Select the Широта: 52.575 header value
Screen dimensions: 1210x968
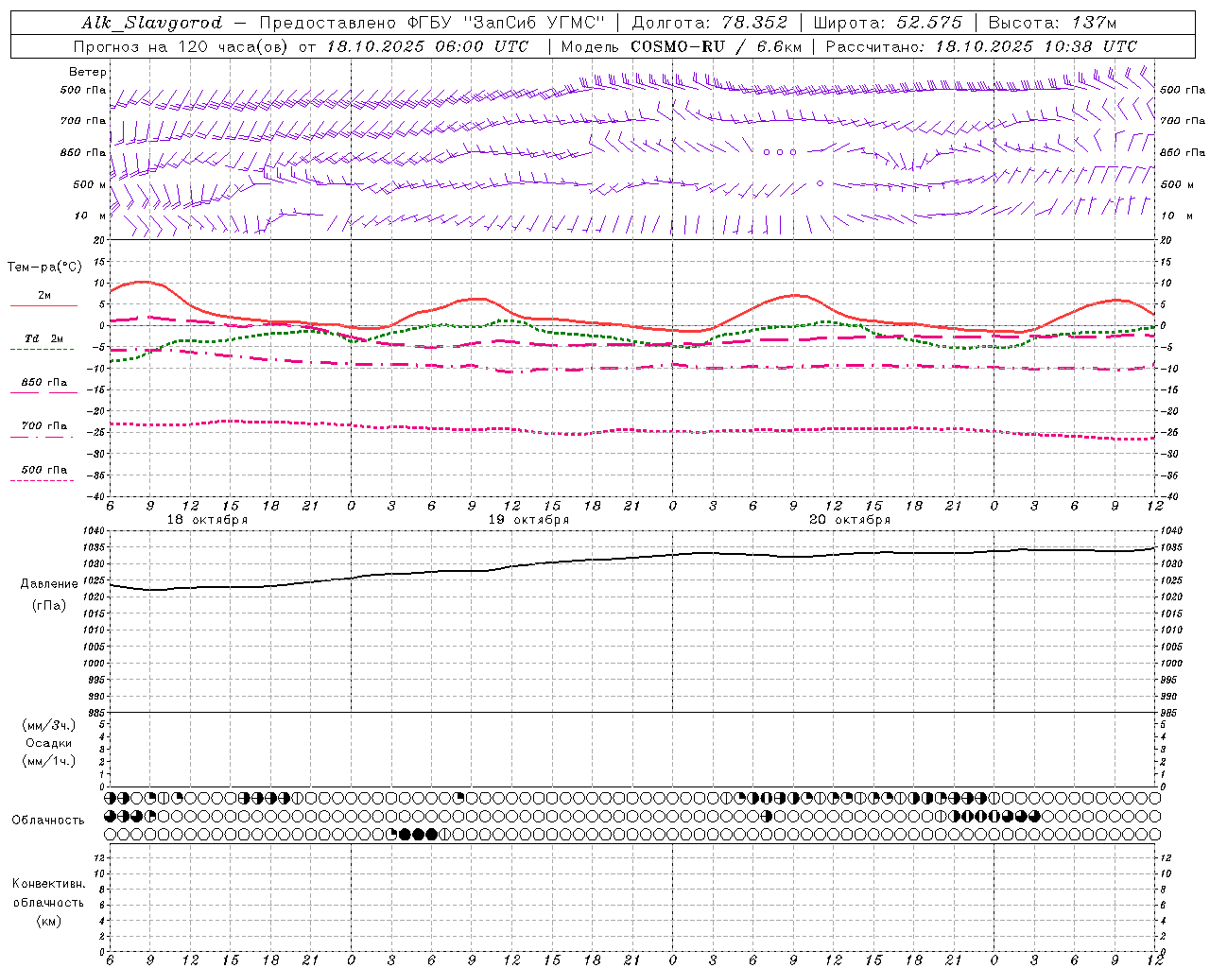887,23
